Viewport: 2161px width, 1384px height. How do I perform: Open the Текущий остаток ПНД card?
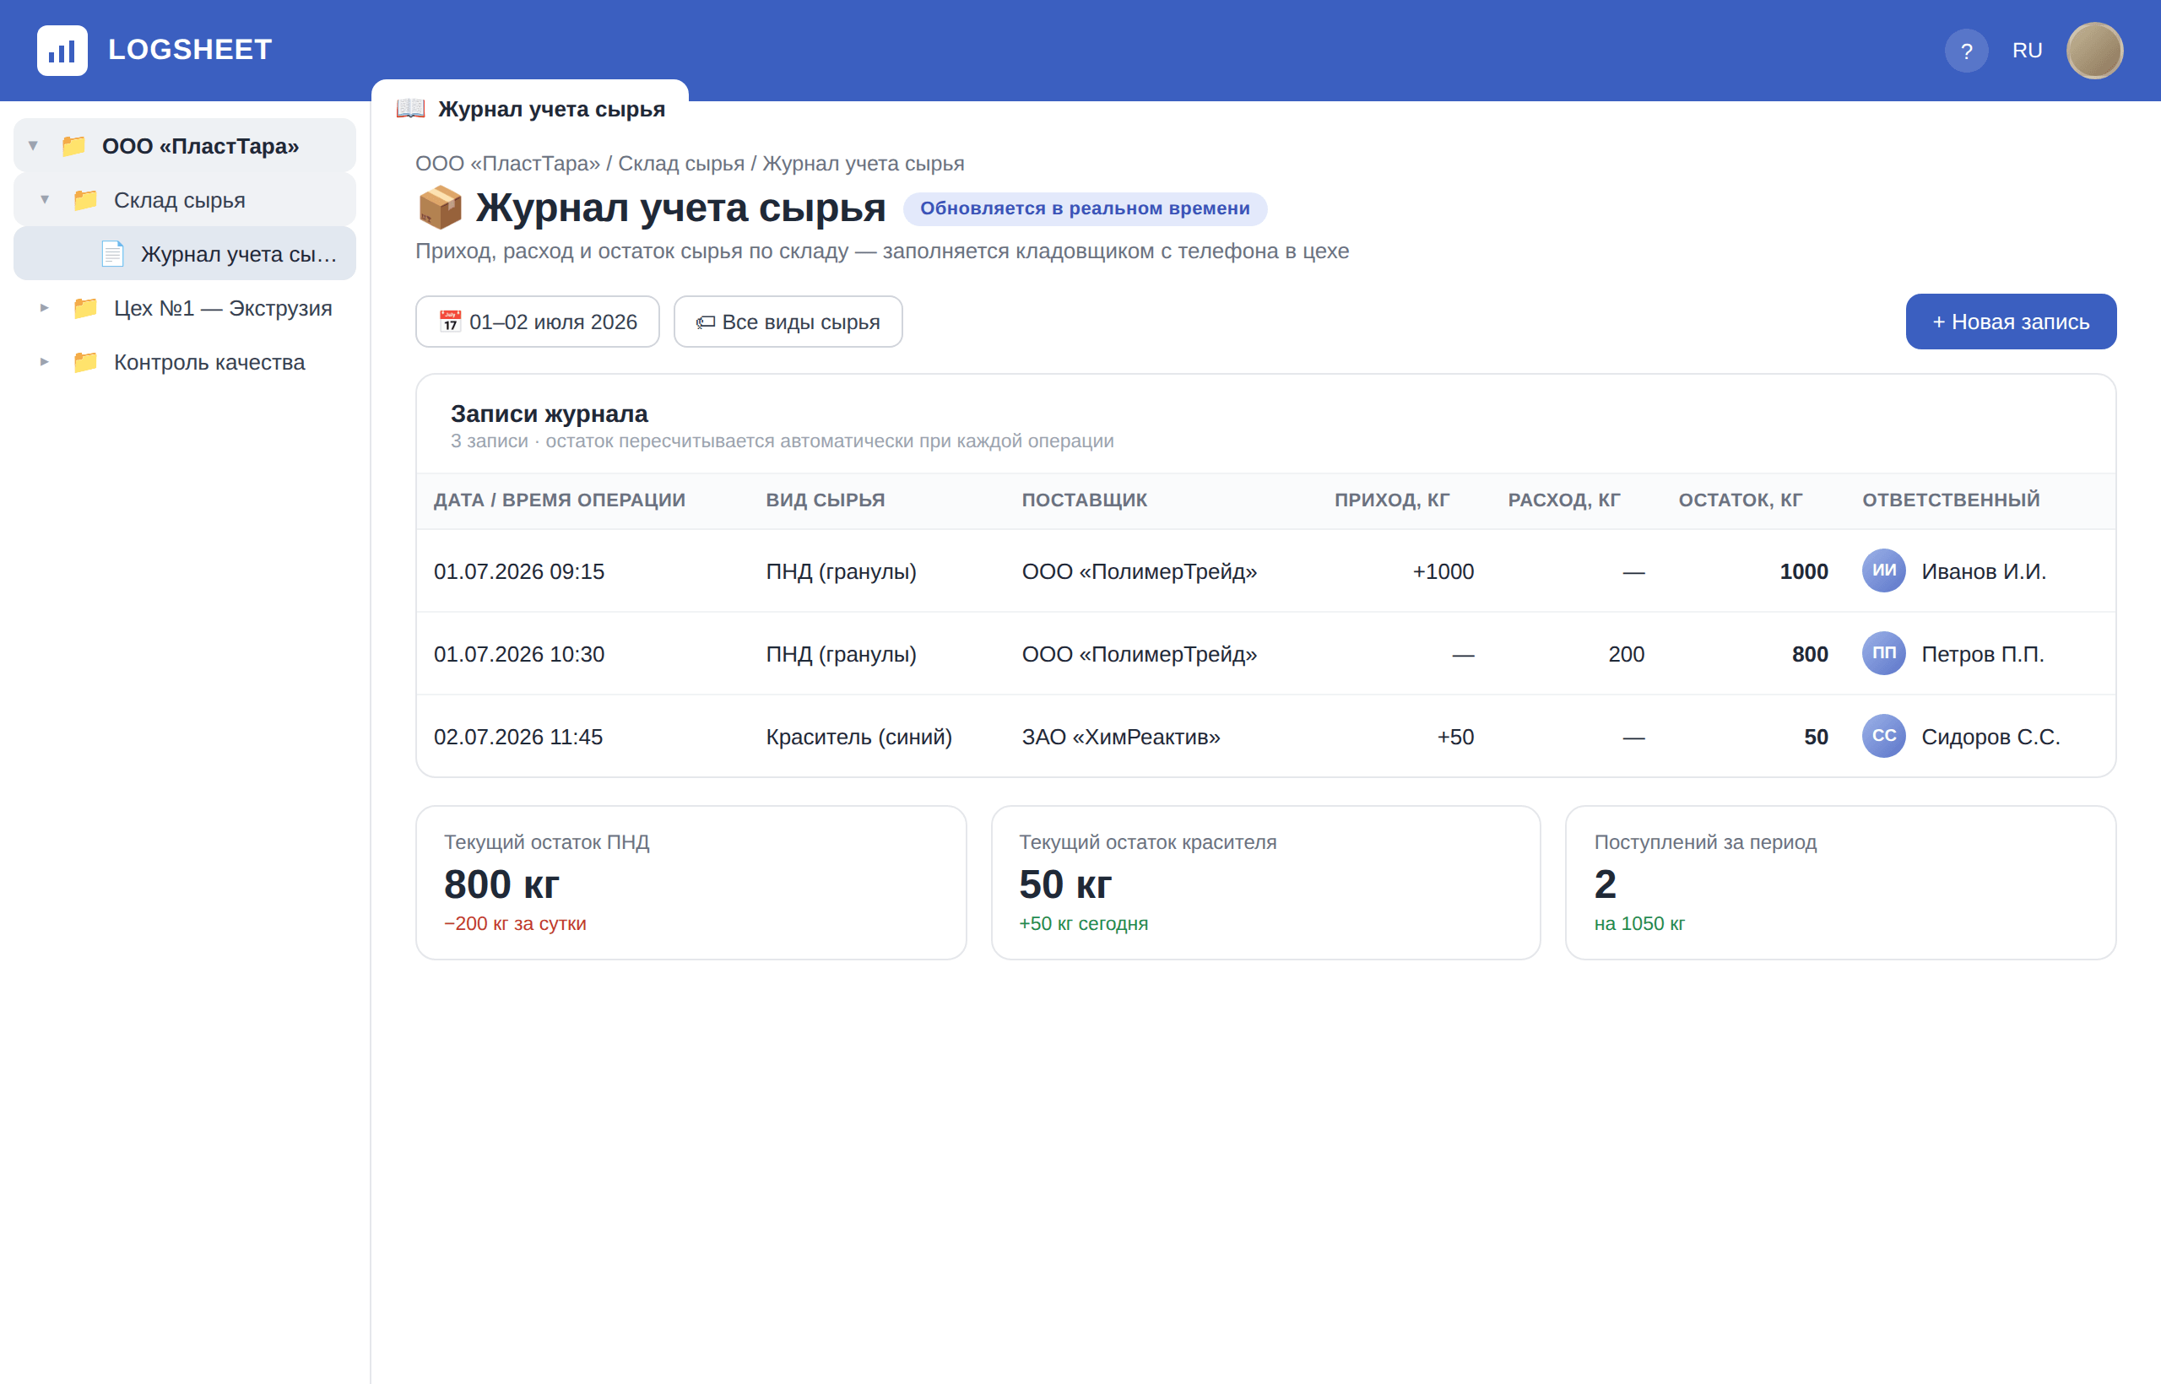691,883
